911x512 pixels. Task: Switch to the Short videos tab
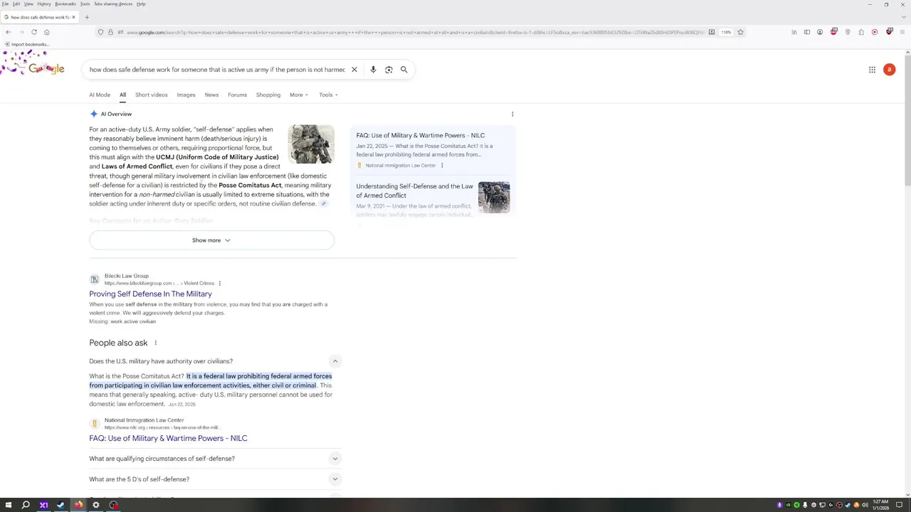pyautogui.click(x=152, y=95)
